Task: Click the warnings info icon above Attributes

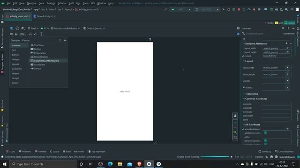Action: click(238, 28)
